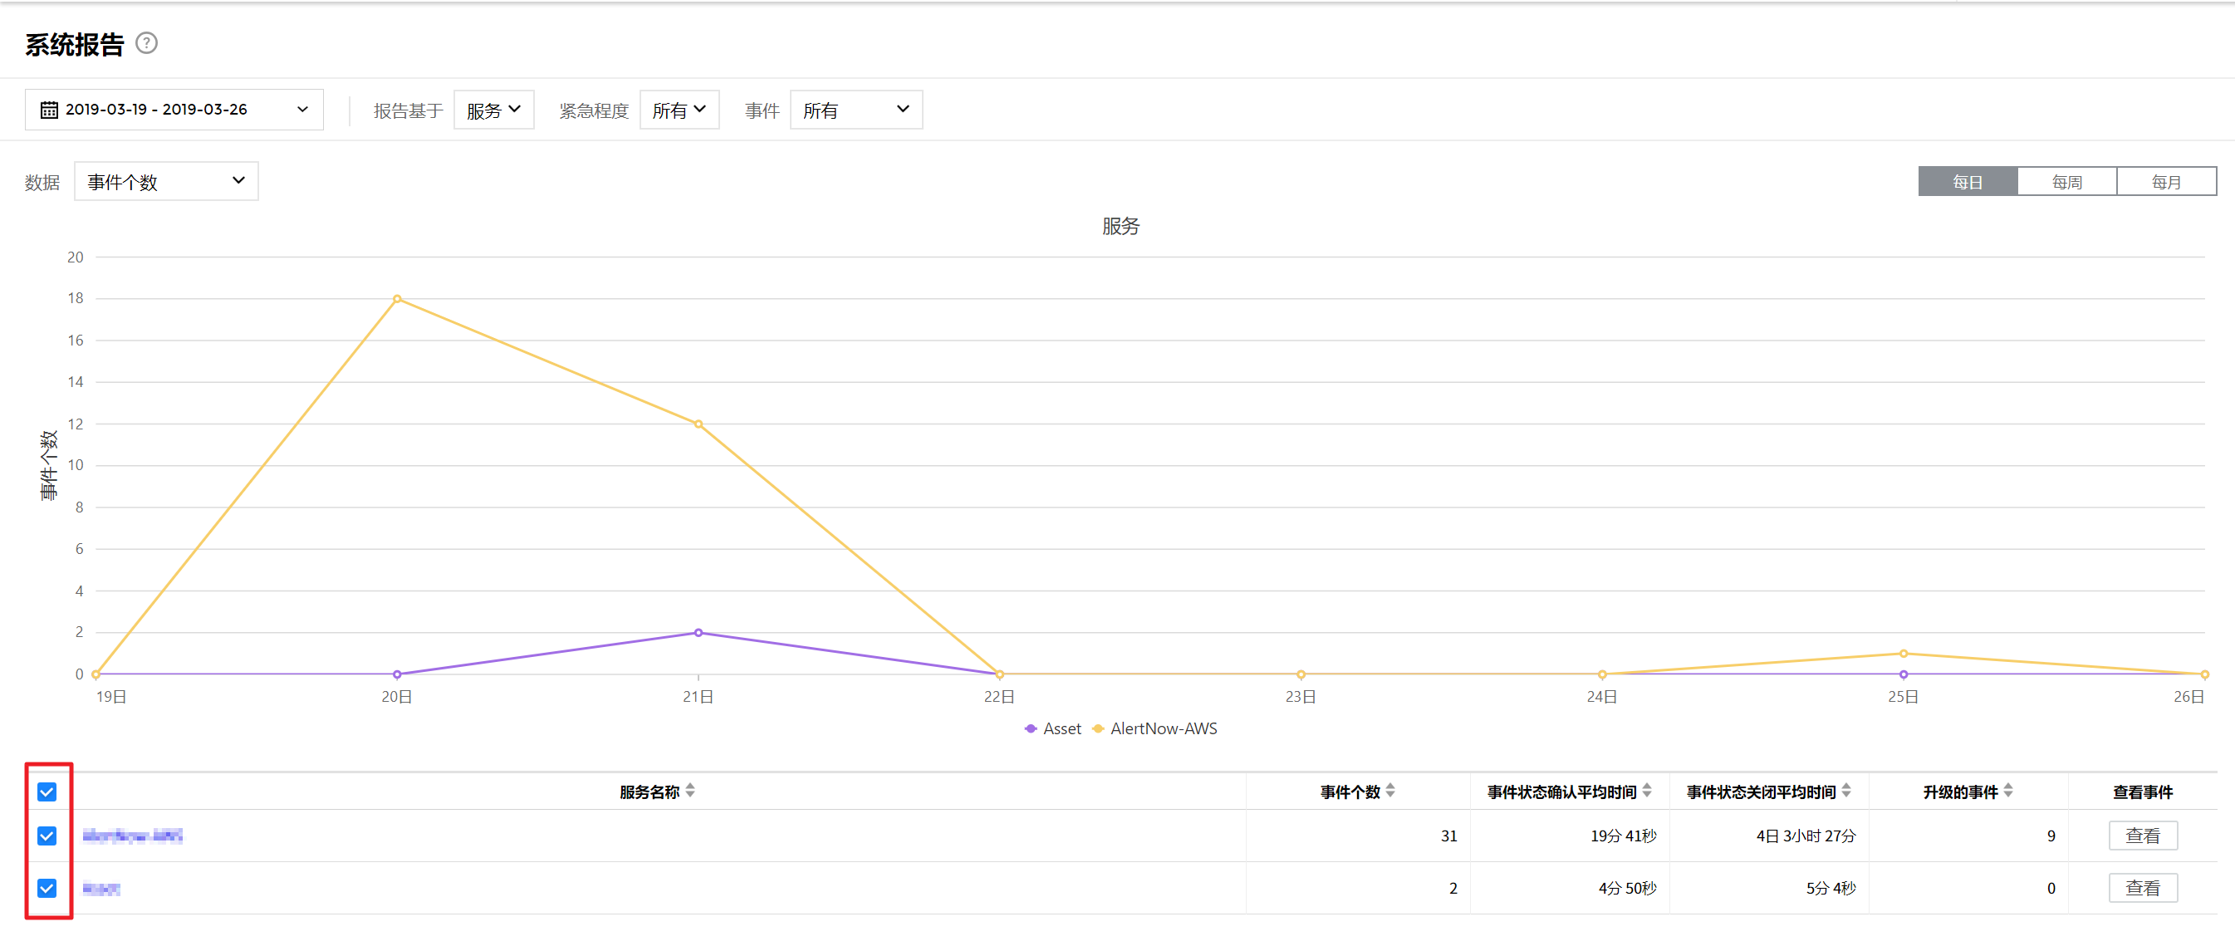Click the 18-event peak point on 20日
Image resolution: width=2235 pixels, height=946 pixels.
[x=396, y=298]
